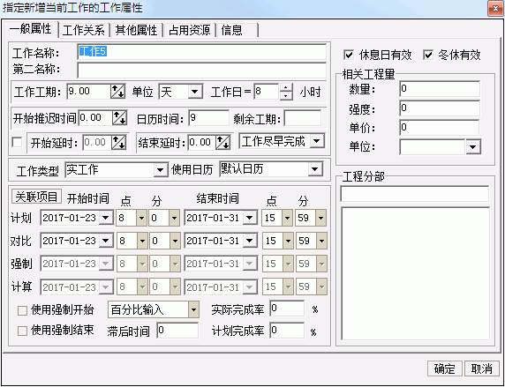Viewport: 505px width, 387px height.
Task: Open the 对比 end hour 15 dropdown
Action: (288, 241)
